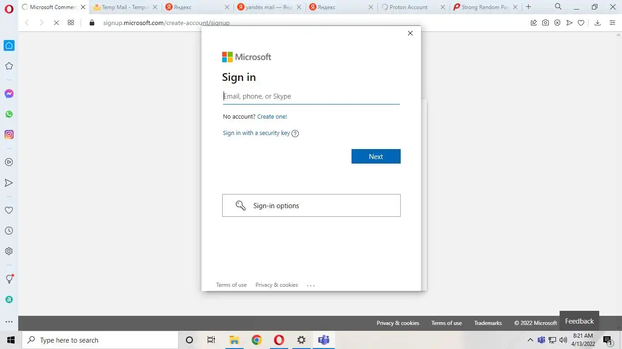
Task: Open the Easy Setup sliders icon
Action: [612, 23]
